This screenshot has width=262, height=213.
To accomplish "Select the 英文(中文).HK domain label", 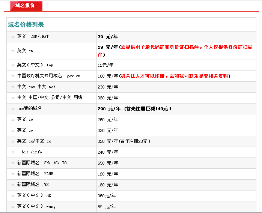I will pyautogui.click(x=34, y=196).
